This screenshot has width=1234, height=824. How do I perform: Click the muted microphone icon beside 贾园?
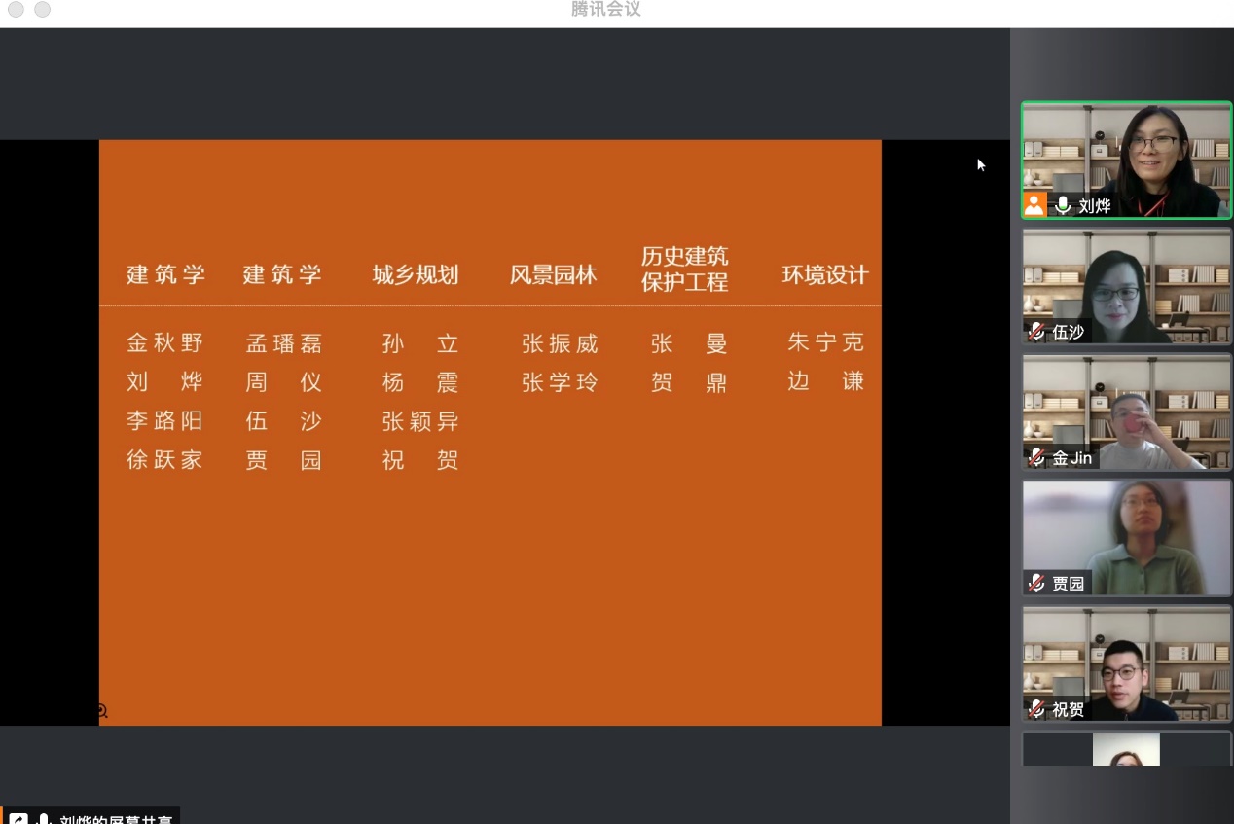(1037, 584)
